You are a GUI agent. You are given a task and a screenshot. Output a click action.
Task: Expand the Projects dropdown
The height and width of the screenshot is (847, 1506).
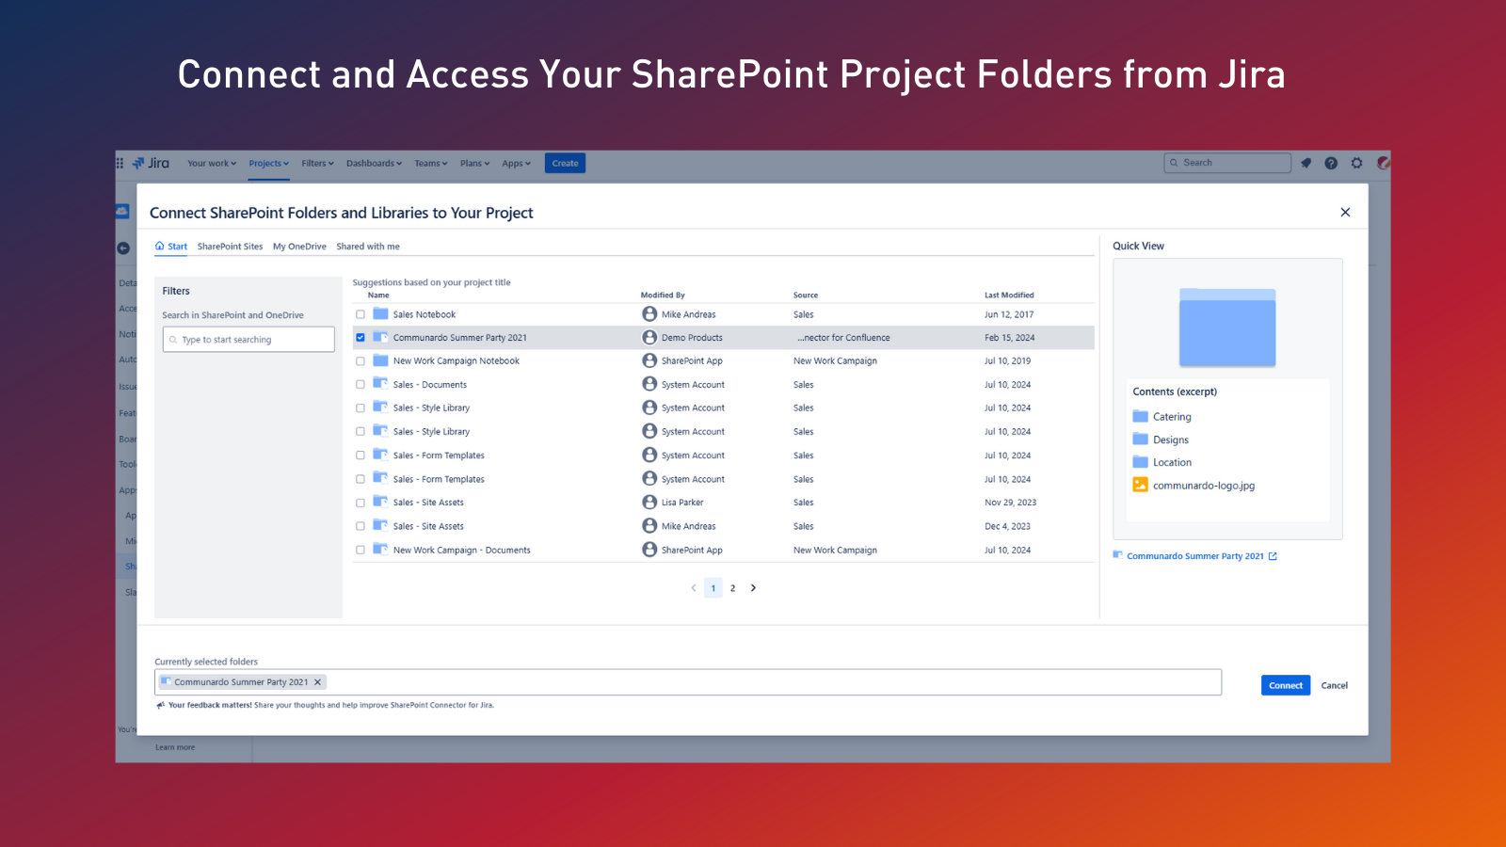269,163
